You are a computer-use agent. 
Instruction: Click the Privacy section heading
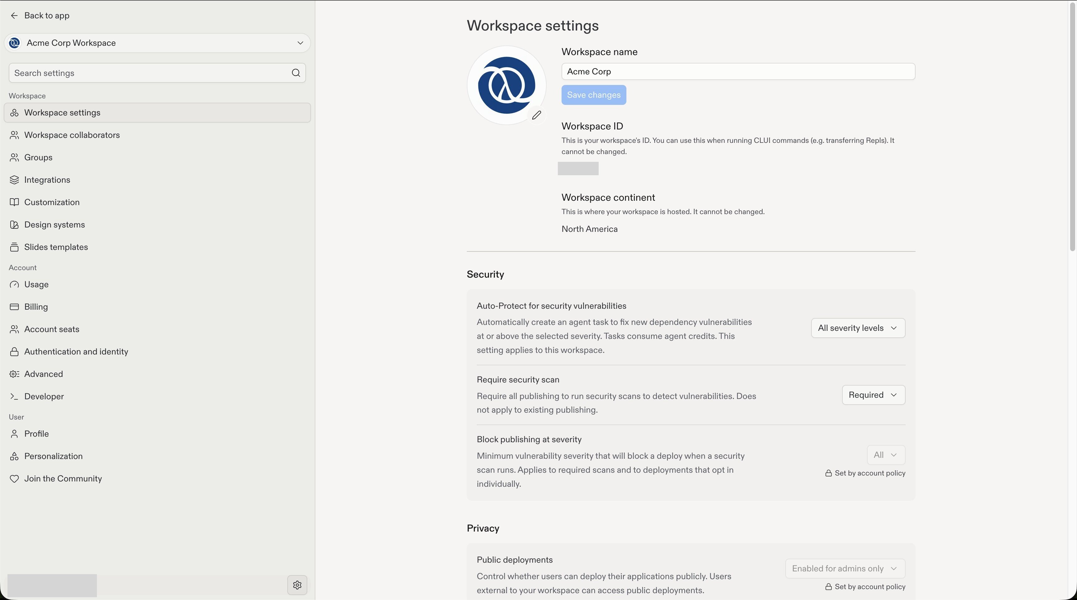pyautogui.click(x=483, y=528)
